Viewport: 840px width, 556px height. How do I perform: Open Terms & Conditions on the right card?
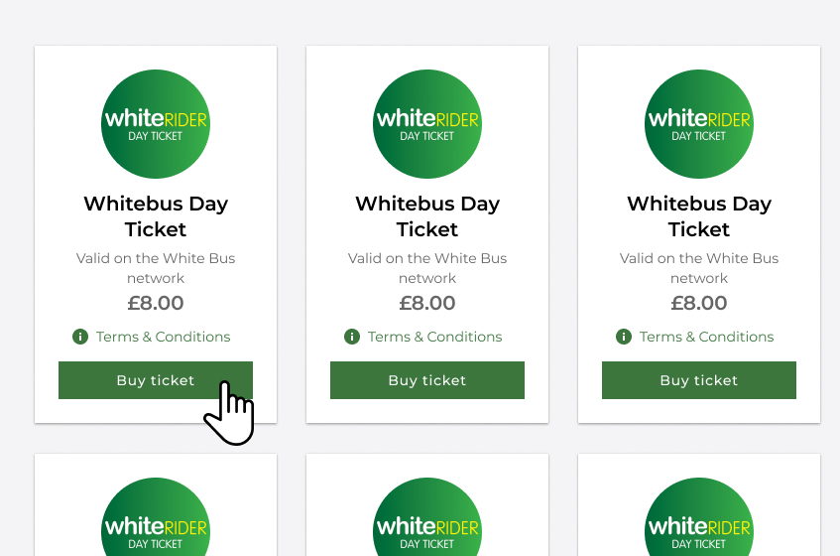pos(706,337)
